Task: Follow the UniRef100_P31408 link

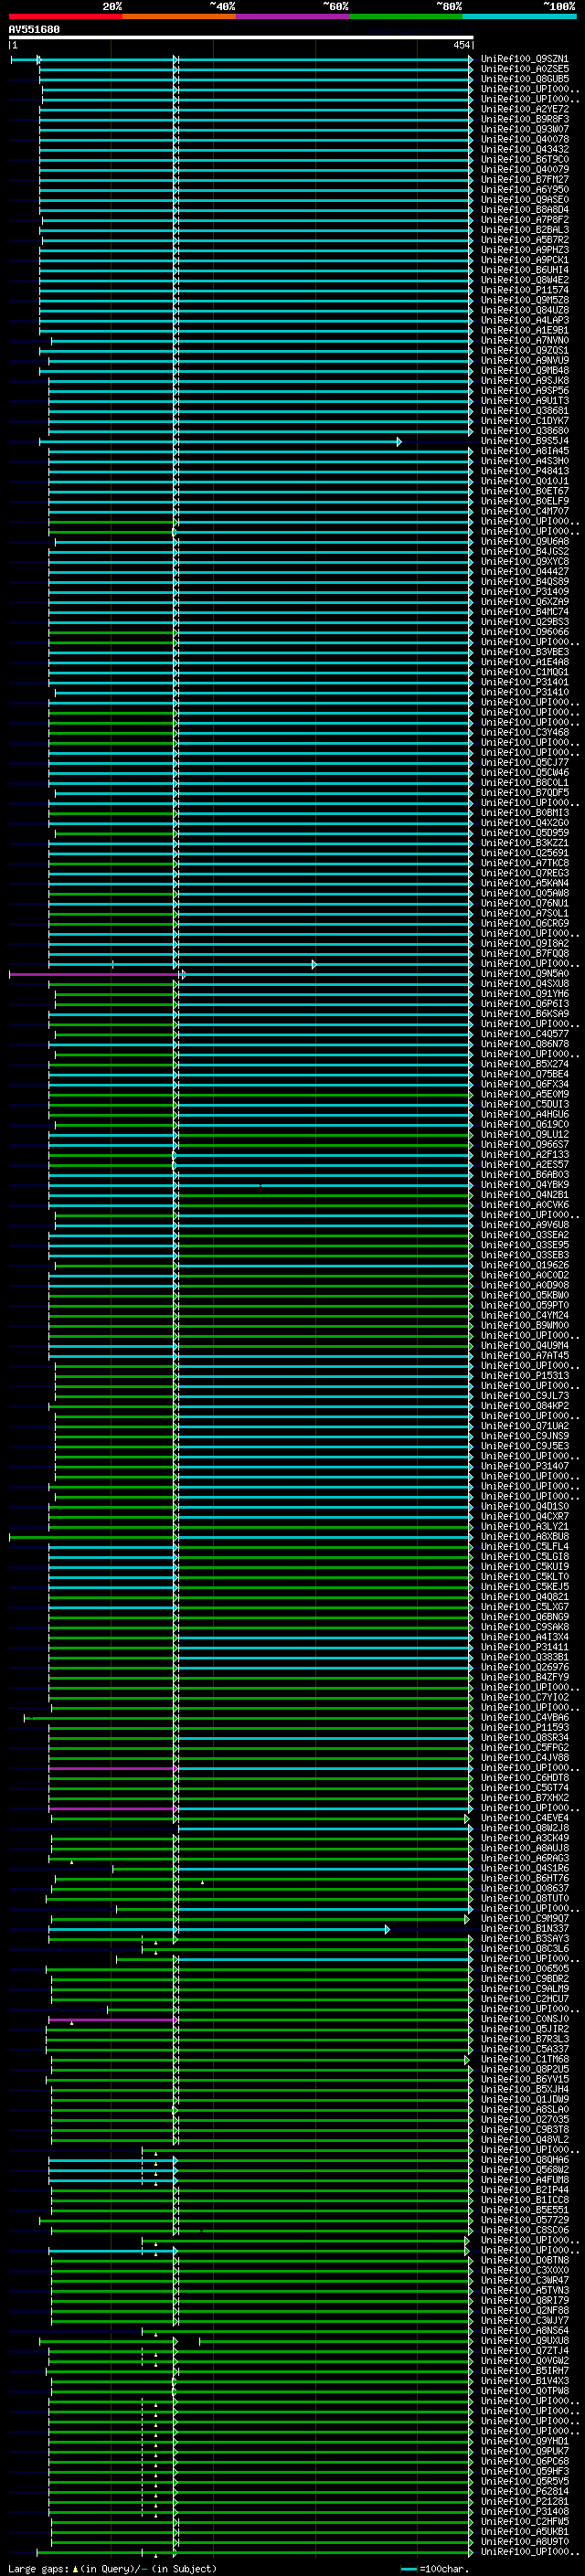Action: point(524,2513)
